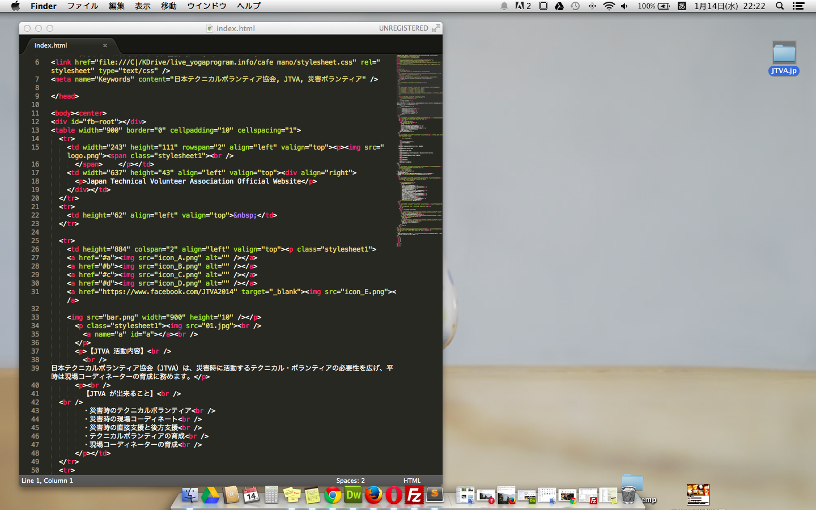Click the facebook.com/JTVA2014 URL in the code
Screen dimensions: 816x510
click(x=169, y=292)
